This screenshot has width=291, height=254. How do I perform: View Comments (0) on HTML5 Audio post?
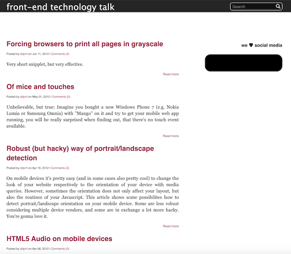pos(61,249)
